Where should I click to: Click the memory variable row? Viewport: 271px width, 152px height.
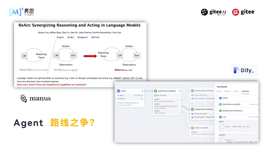point(130,99)
